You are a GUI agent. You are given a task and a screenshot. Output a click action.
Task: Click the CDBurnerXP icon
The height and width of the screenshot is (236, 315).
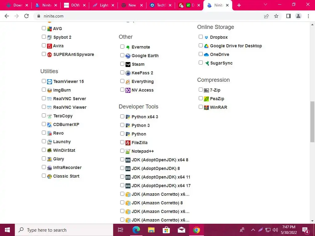[50, 125]
